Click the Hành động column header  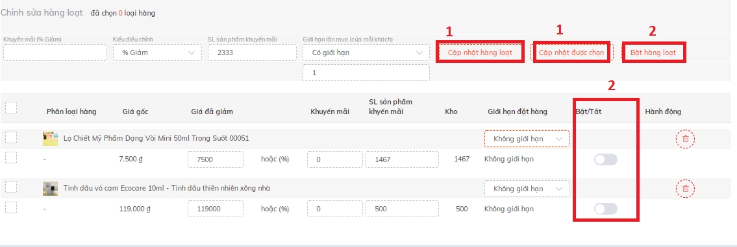tap(663, 112)
